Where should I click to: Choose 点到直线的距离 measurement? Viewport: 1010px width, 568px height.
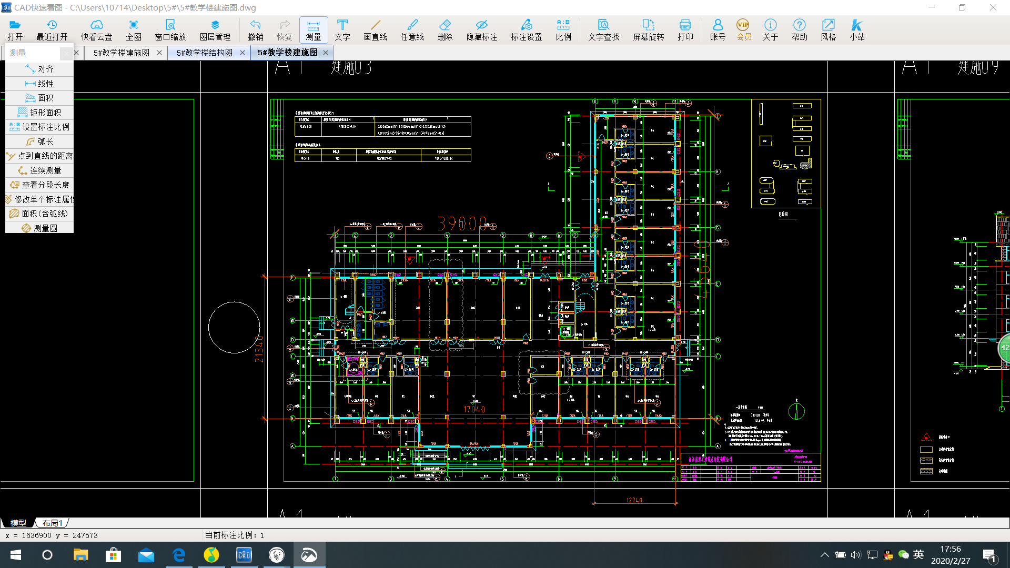click(39, 156)
